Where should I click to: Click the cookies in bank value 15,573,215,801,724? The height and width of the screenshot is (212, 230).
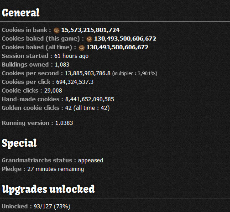tap(90, 30)
